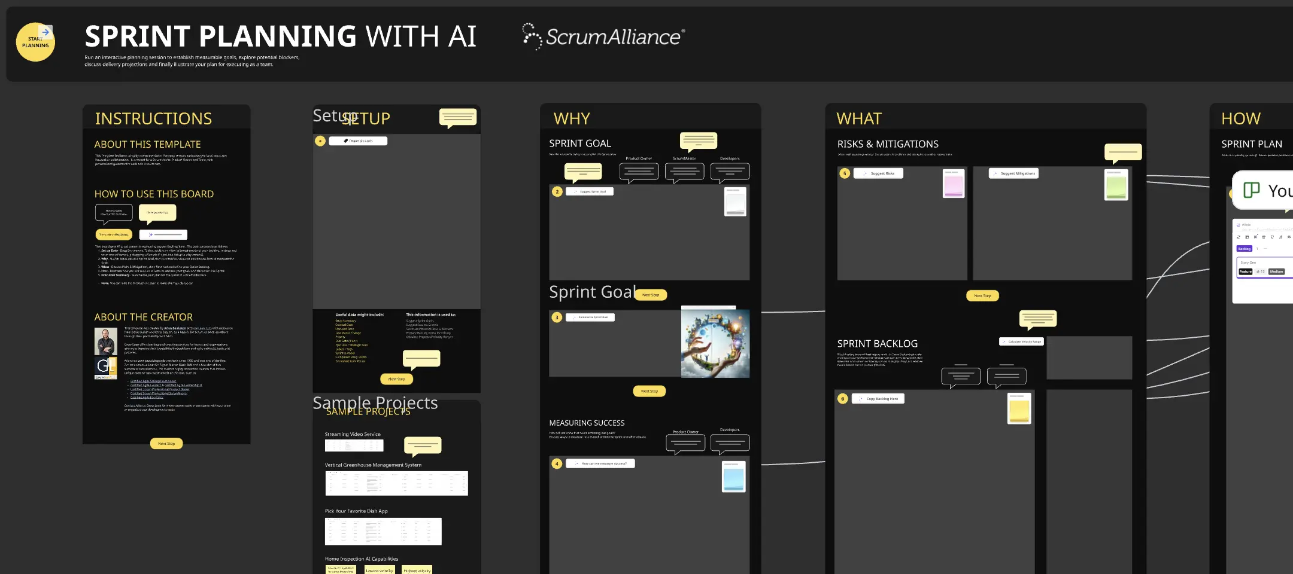This screenshot has height=574, width=1293.
Task: Select the green sticky note stack
Action: tap(1116, 185)
